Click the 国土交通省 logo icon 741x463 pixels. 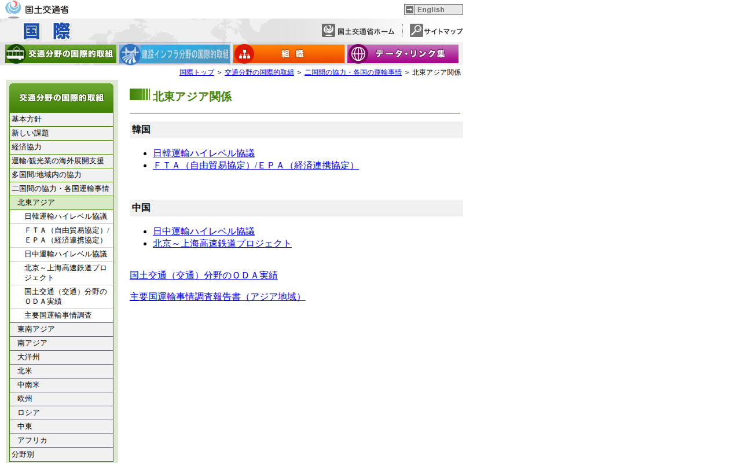(x=13, y=9)
